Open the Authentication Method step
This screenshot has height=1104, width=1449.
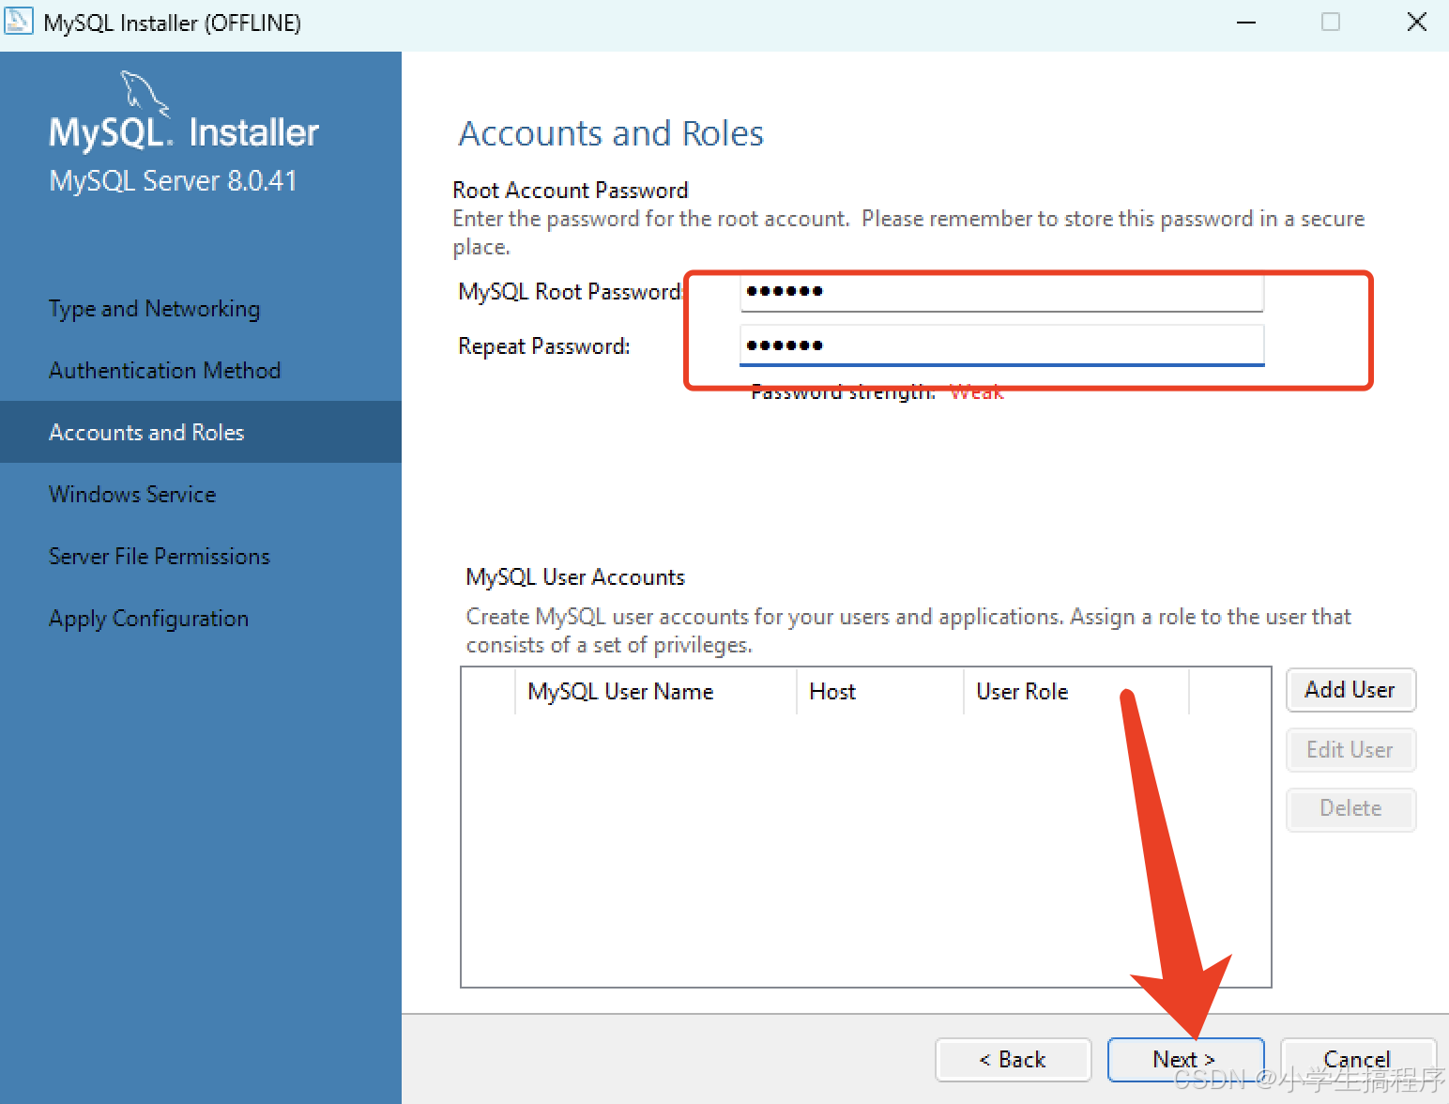click(164, 371)
